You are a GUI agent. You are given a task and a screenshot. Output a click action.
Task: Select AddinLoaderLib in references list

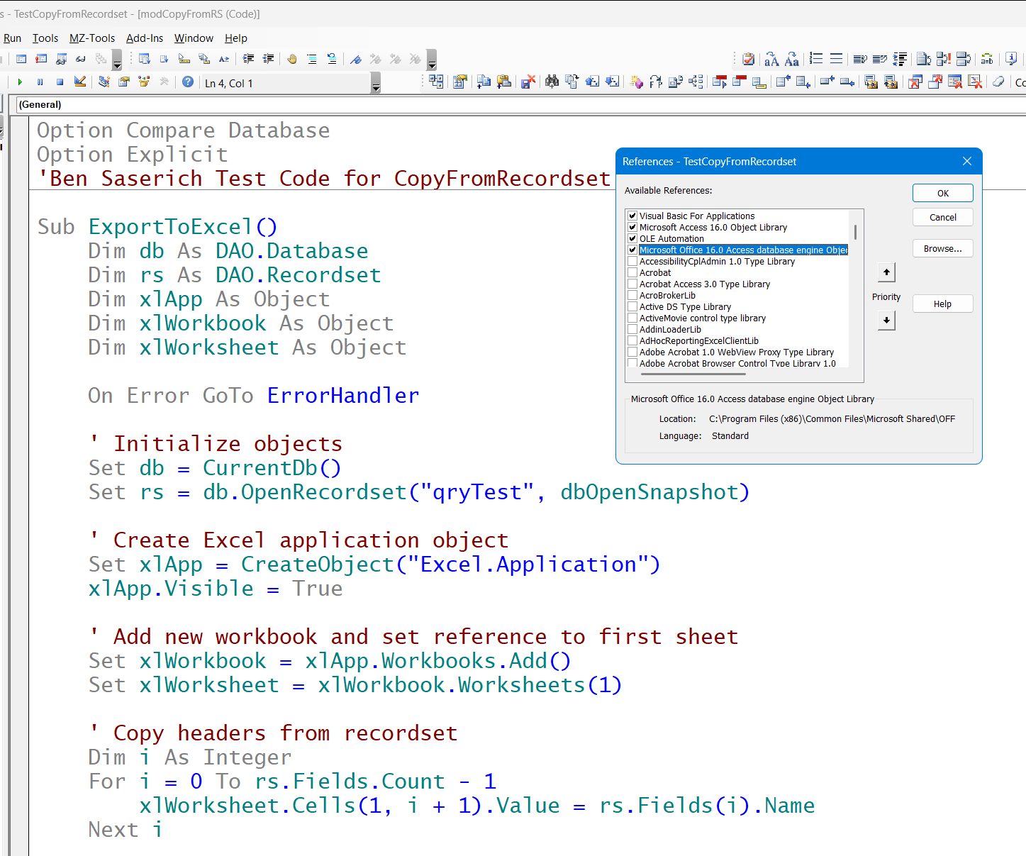[x=670, y=329]
